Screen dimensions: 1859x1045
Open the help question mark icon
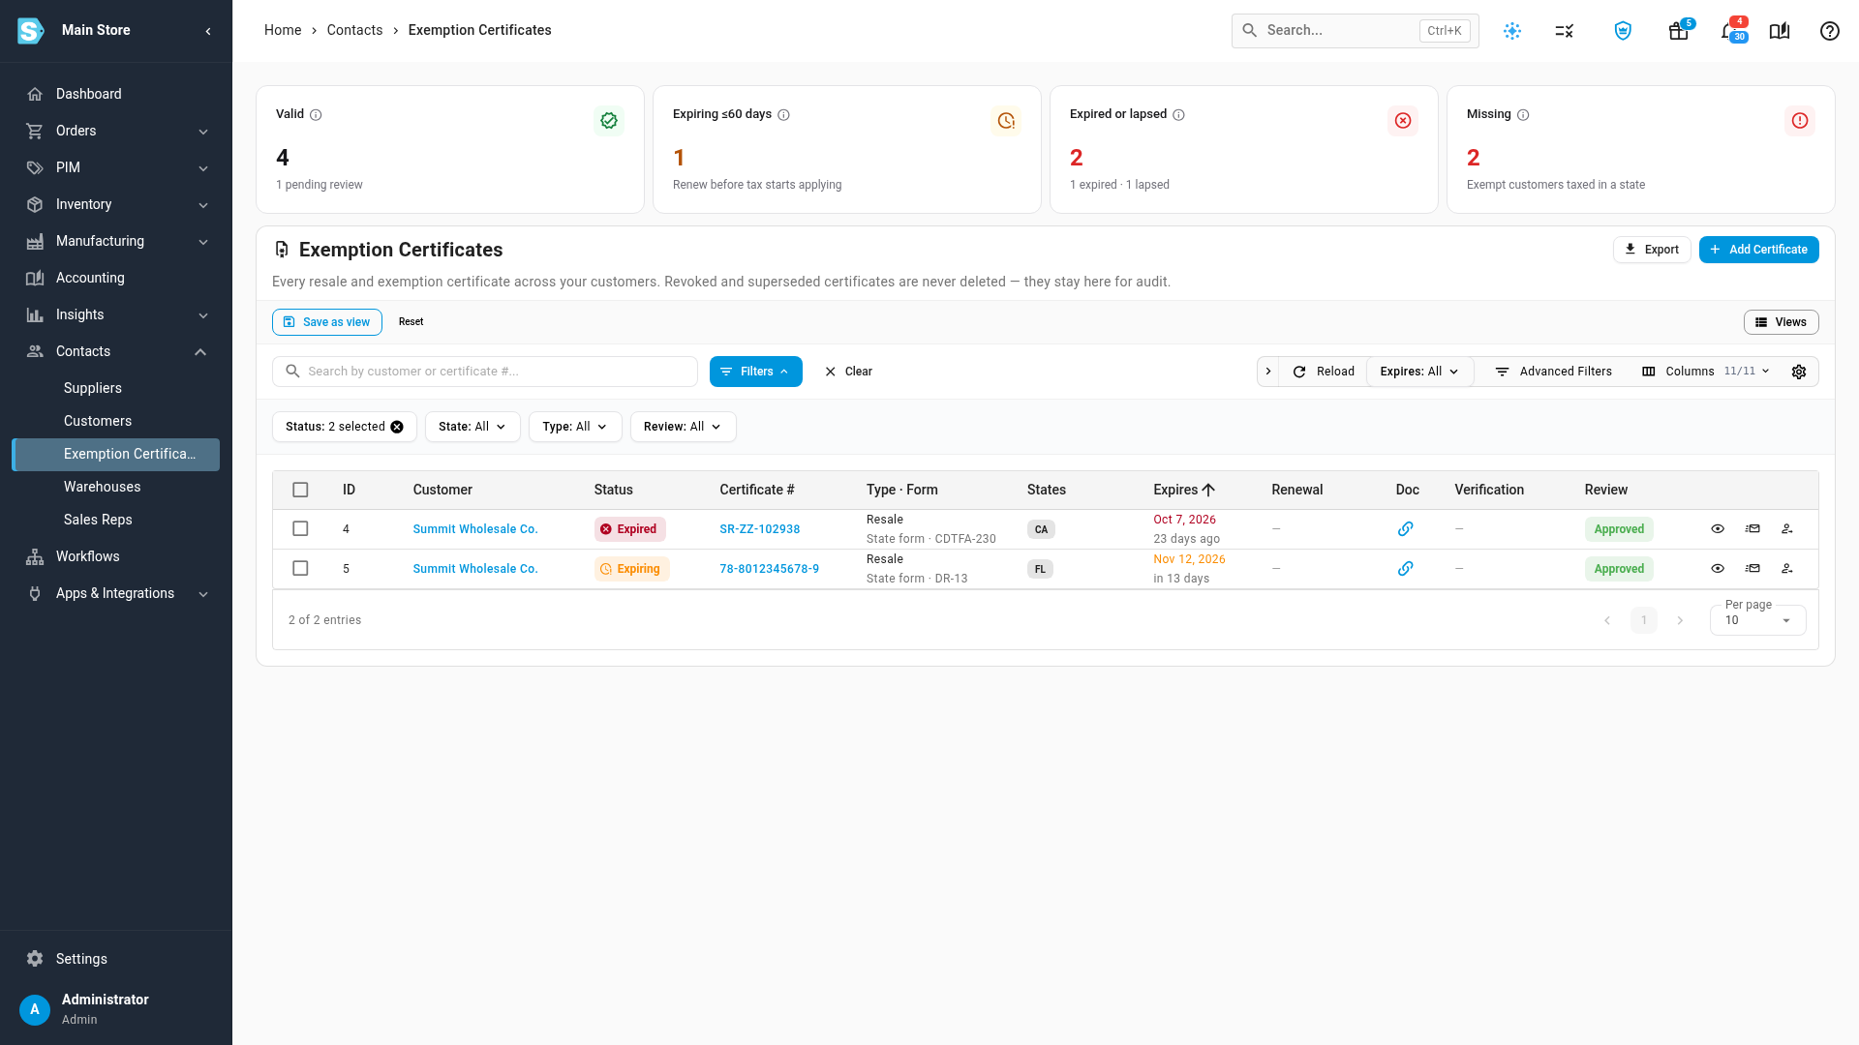1829,31
